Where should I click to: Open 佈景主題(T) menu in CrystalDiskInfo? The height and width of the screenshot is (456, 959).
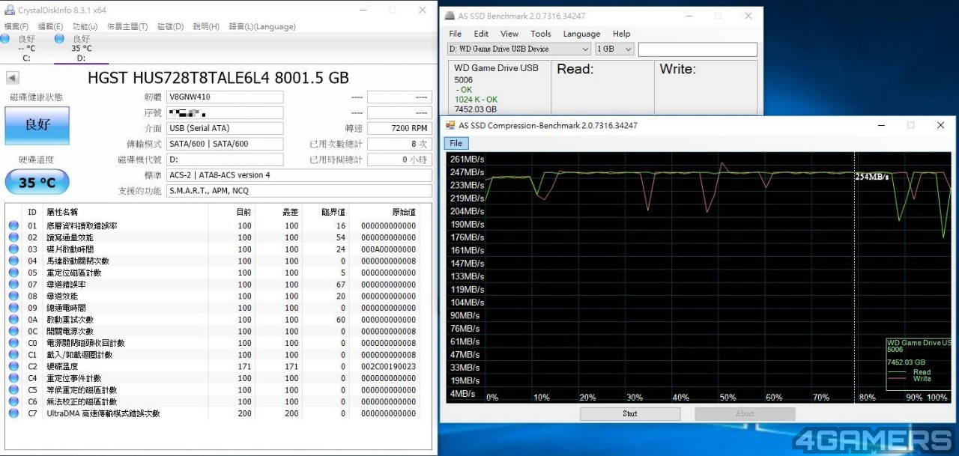[127, 26]
